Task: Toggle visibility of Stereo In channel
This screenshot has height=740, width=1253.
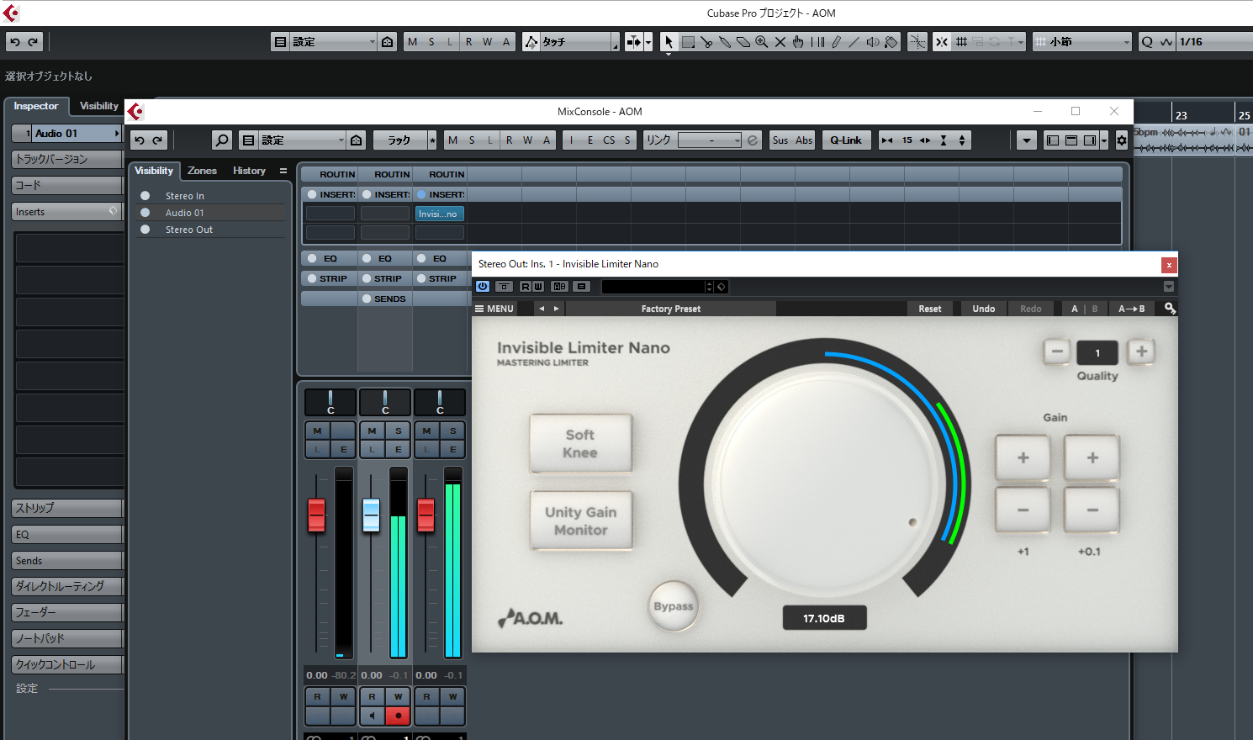Action: pos(145,196)
